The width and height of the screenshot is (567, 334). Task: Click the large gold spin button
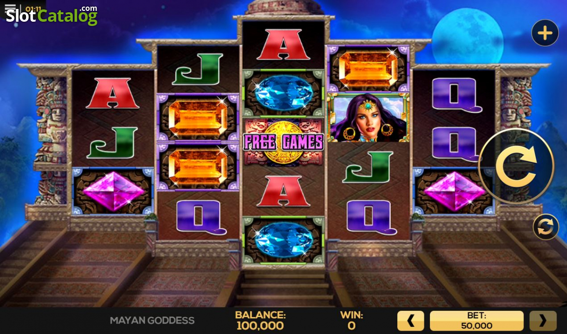click(516, 166)
